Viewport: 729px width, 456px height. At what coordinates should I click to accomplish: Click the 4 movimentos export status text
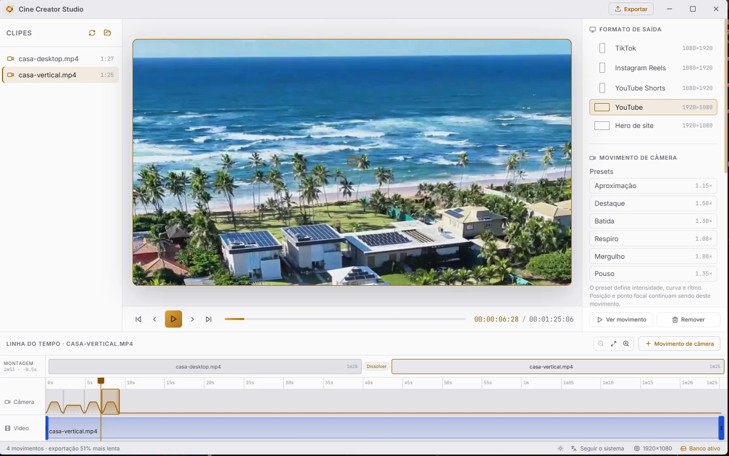[63, 448]
